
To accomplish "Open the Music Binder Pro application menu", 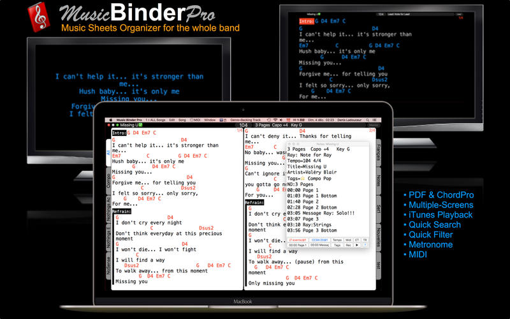I will click(x=129, y=120).
